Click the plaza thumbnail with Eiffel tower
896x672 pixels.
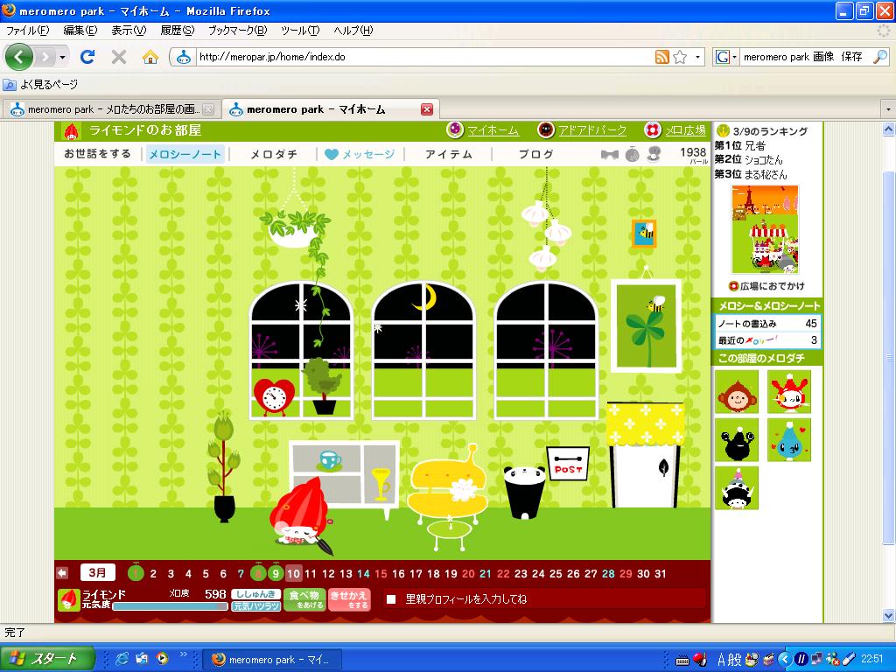(x=765, y=230)
